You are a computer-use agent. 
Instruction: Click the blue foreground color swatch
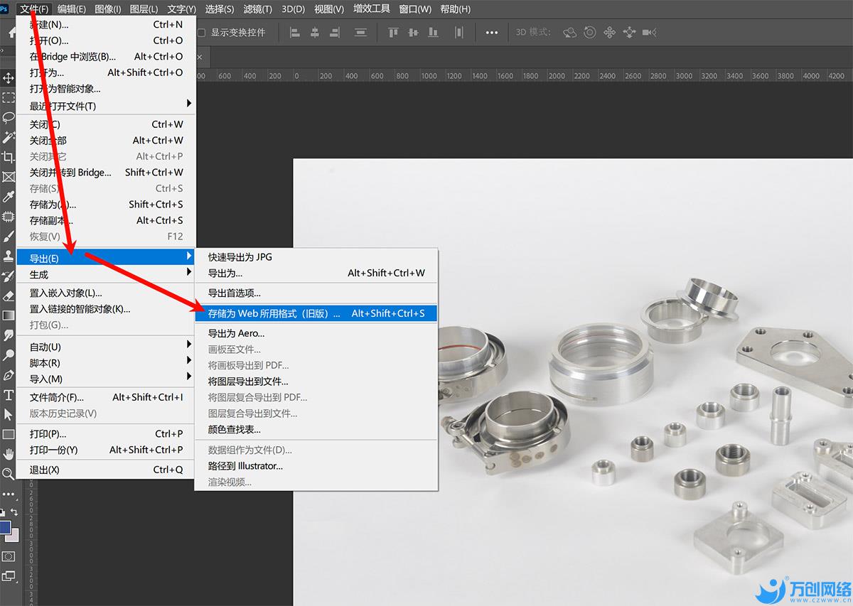[x=5, y=527]
